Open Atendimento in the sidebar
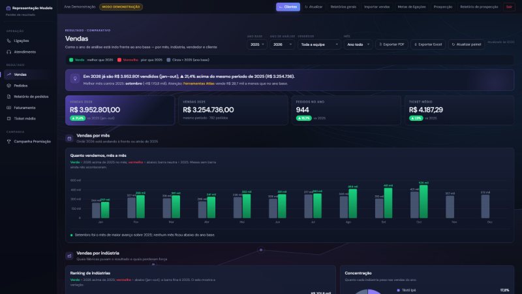522x294 pixels. pos(29,52)
